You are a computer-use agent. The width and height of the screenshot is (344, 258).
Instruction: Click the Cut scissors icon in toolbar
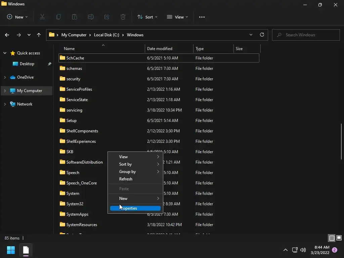[42, 17]
